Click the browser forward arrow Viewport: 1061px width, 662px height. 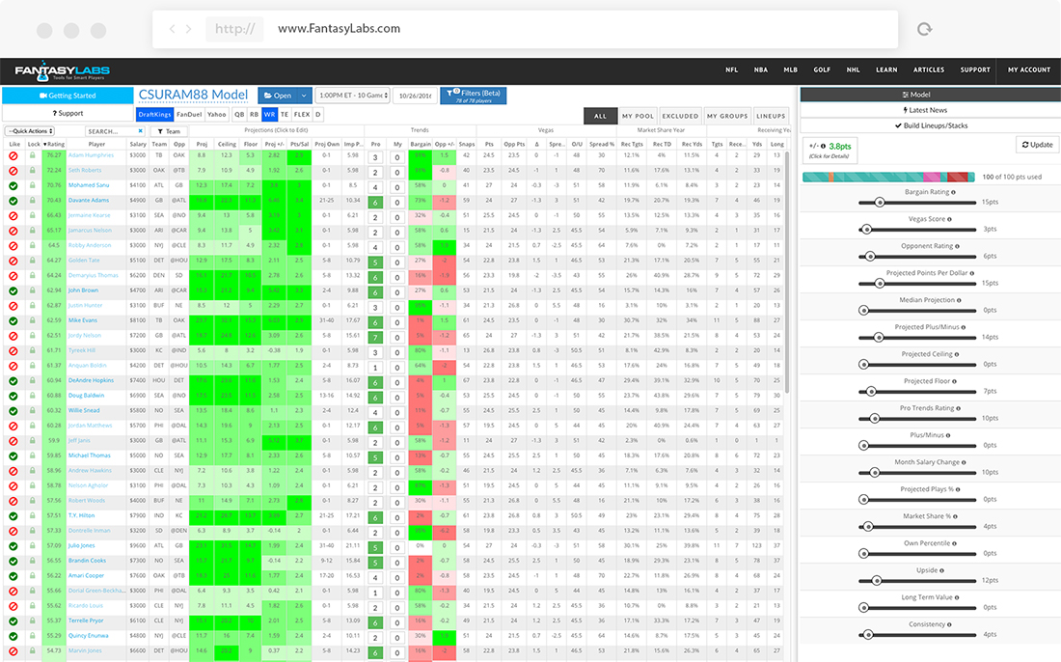coord(189,28)
